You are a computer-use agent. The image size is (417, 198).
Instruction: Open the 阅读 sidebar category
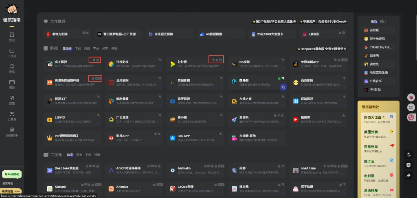click(x=12, y=85)
